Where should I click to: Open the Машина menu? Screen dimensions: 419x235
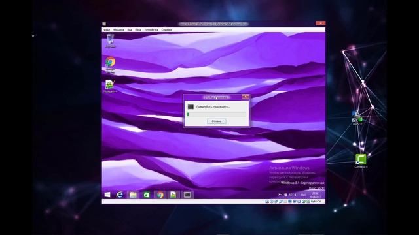pos(118,30)
